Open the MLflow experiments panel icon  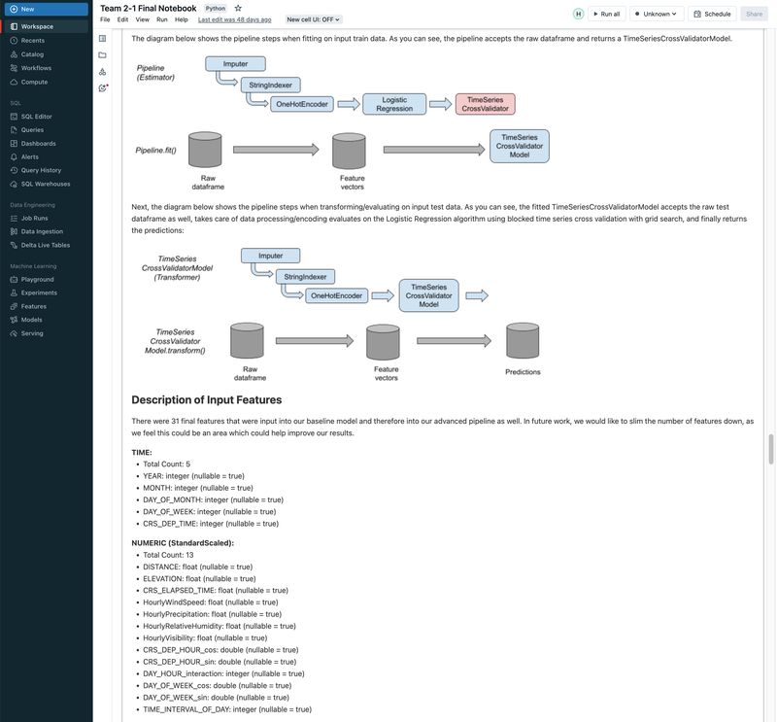(103, 72)
